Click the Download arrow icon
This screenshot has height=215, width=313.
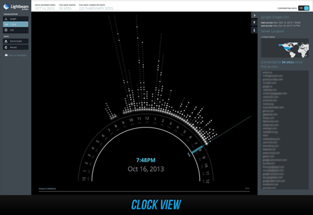coord(6,41)
